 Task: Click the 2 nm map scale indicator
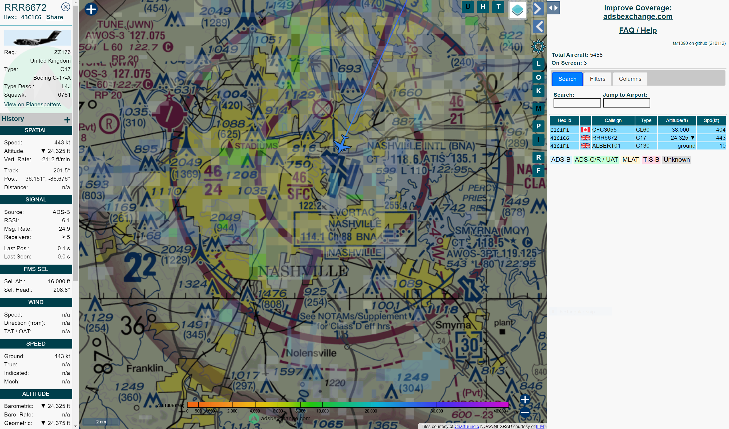(101, 422)
